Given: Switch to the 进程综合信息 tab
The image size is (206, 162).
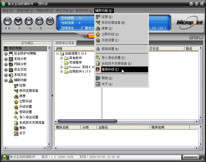Looking at the screenshot, I should pyautogui.click(x=65, y=43).
